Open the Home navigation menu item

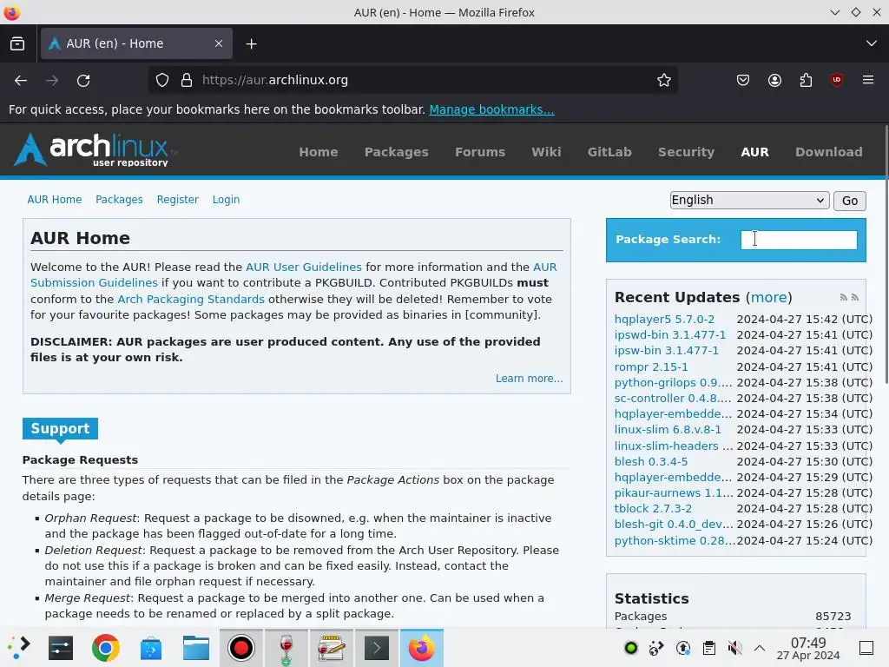319,152
